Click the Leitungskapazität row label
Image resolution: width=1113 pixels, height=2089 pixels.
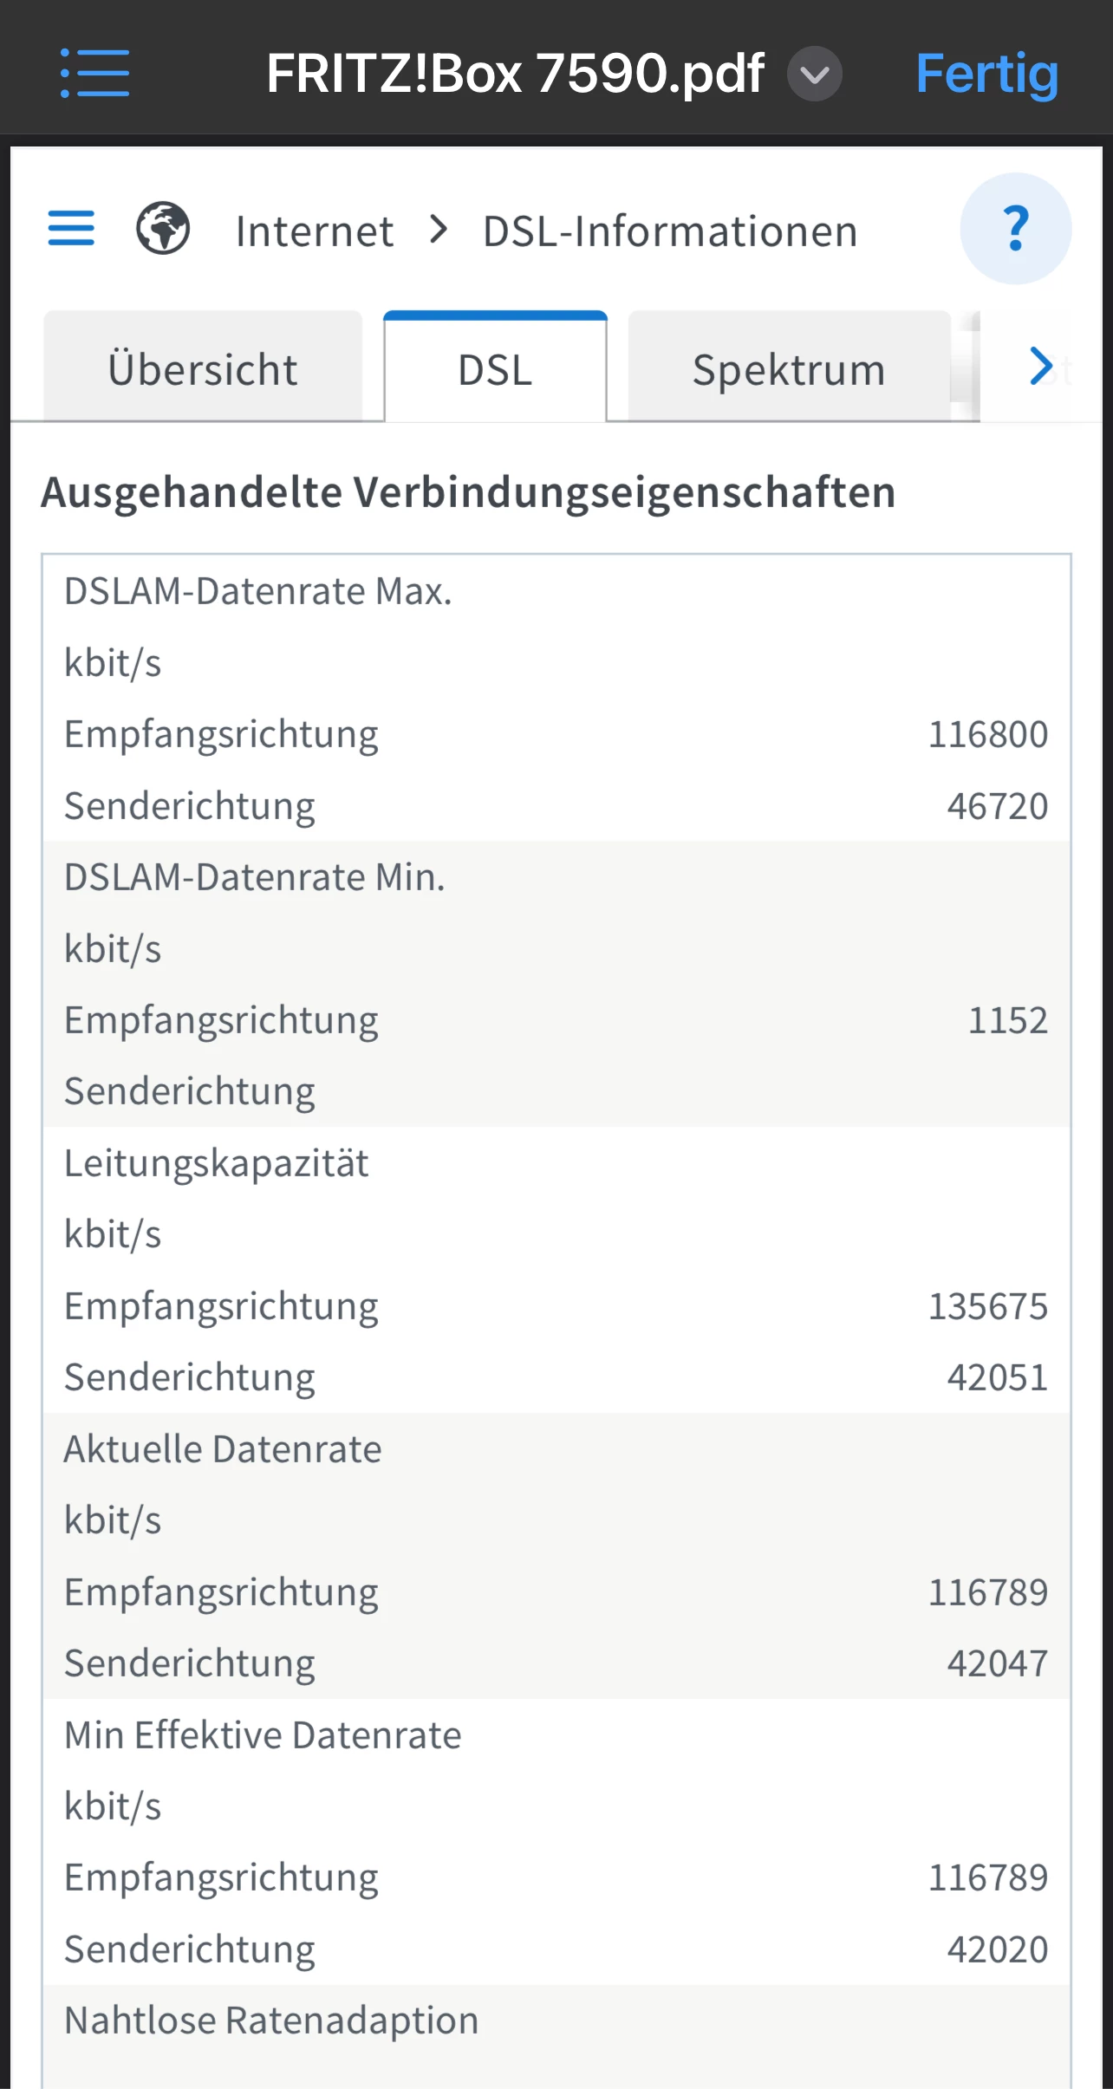(217, 1163)
